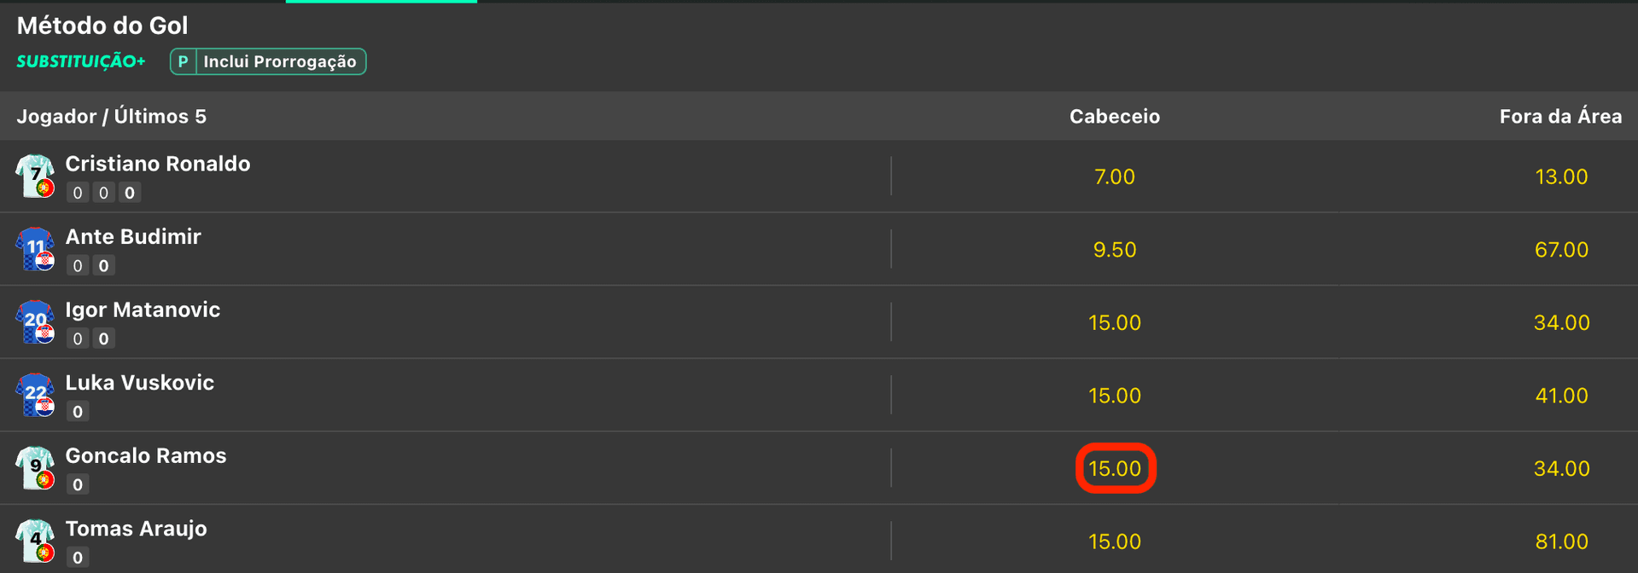The image size is (1638, 573).
Task: Select Cristiano Ronaldo Cabeceio odds 7.00
Action: [1115, 177]
